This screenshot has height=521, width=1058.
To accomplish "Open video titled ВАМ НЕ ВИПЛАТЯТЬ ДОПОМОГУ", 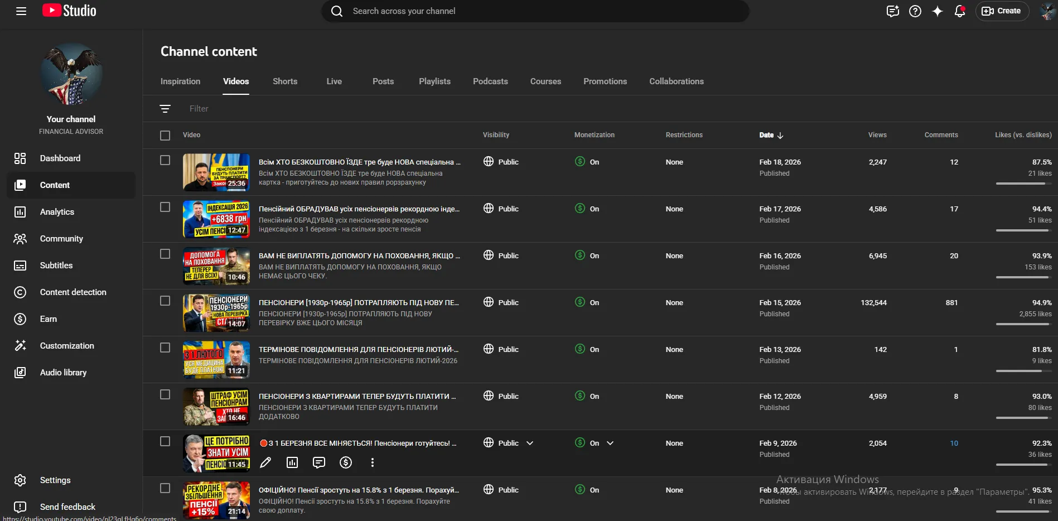I will click(359, 256).
